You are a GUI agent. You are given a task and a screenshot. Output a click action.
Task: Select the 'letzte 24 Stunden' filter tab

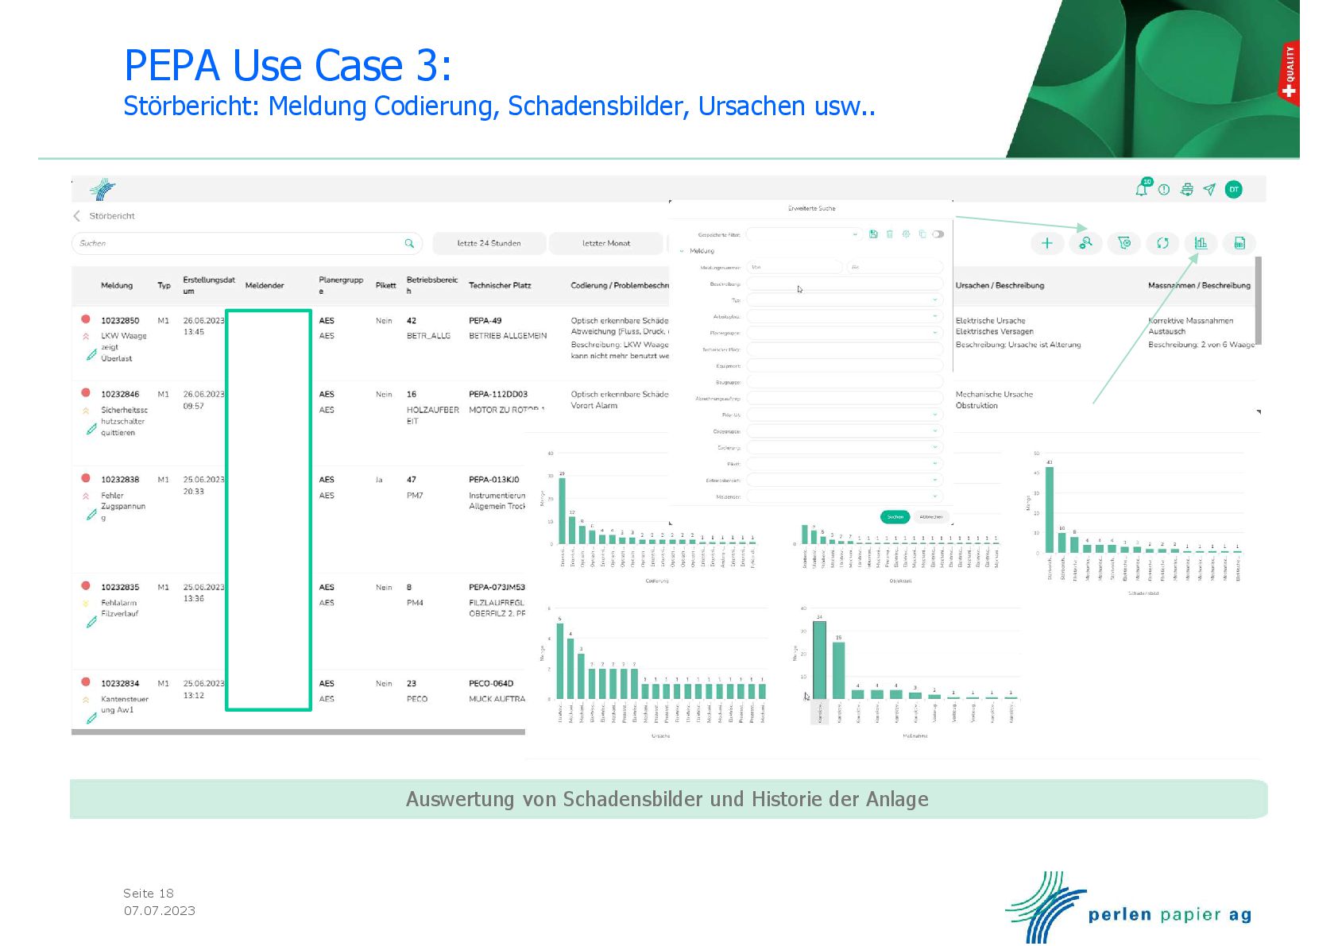click(489, 243)
